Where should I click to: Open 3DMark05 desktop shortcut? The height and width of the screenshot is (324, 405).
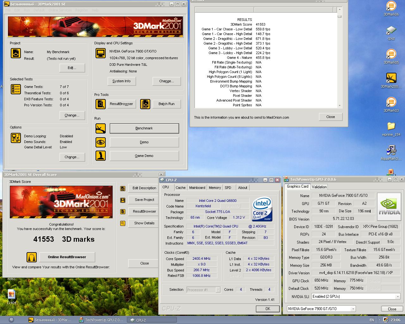click(391, 57)
